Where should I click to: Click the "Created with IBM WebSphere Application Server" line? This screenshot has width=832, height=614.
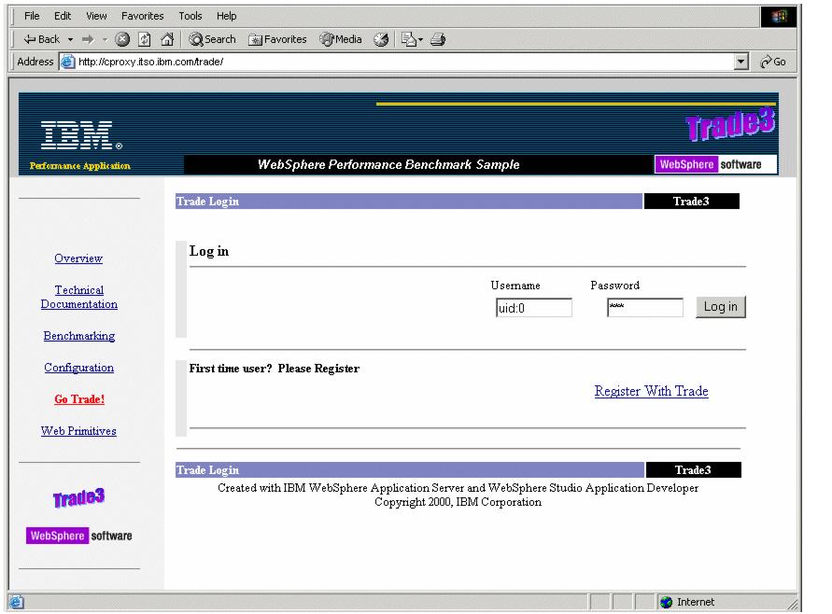(x=458, y=488)
